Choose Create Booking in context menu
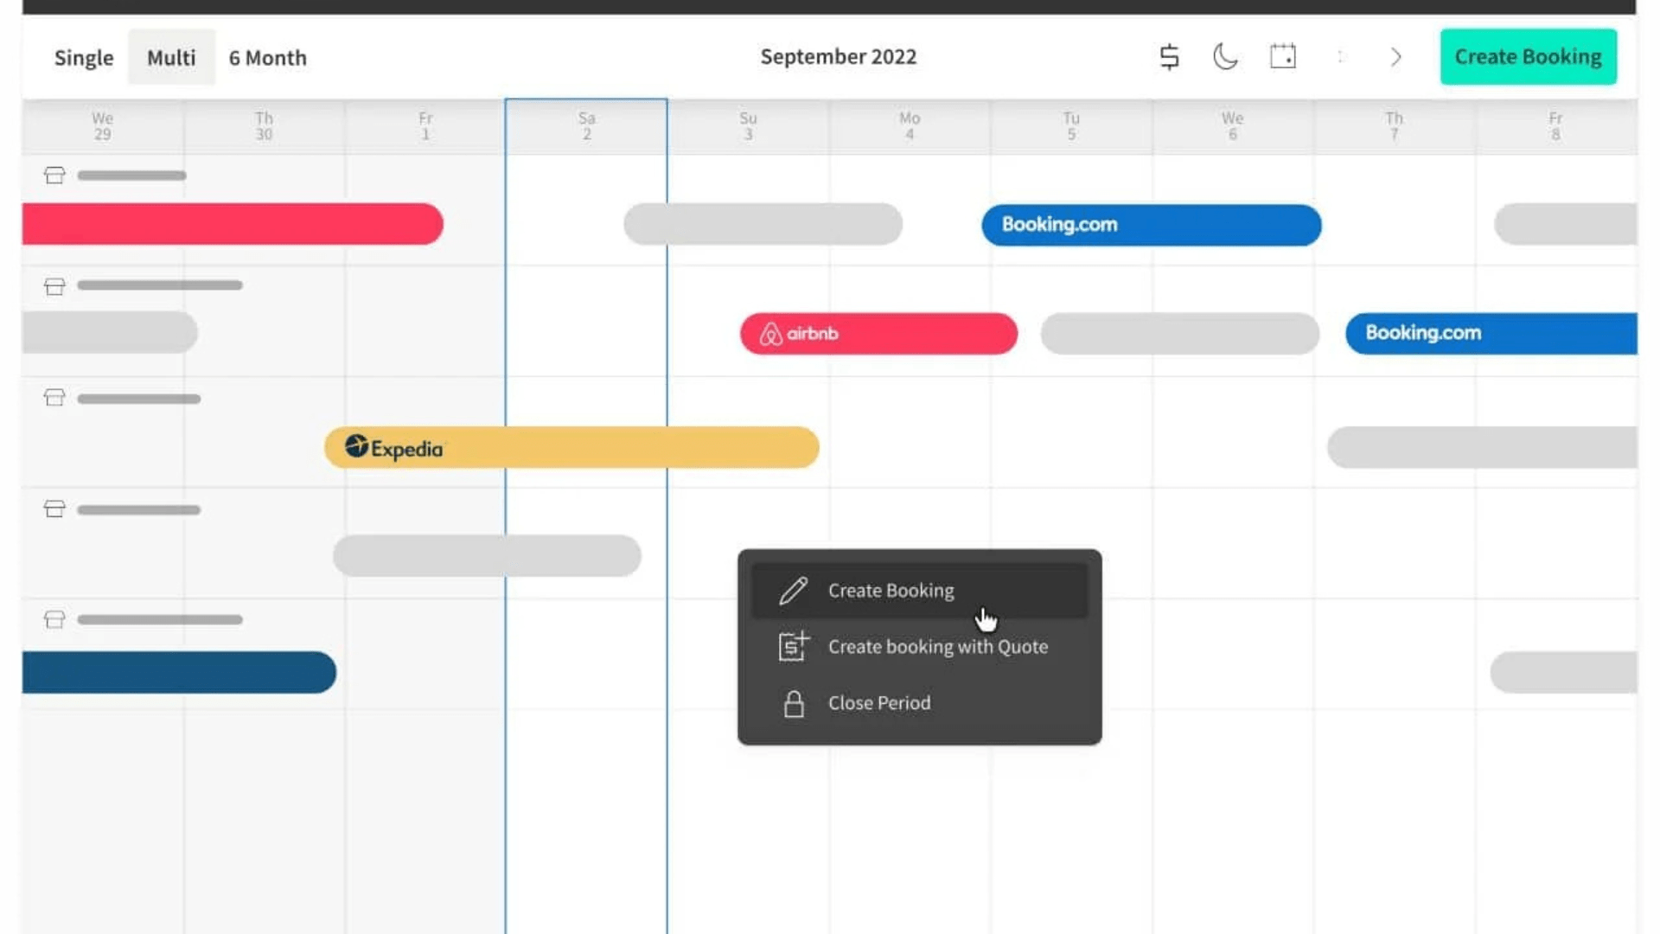This screenshot has height=934, width=1660. pyautogui.click(x=891, y=591)
